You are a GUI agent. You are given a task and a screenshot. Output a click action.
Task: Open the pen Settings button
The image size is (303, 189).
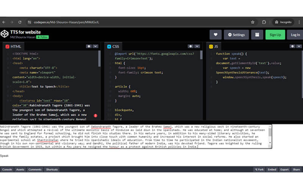(x=236, y=35)
